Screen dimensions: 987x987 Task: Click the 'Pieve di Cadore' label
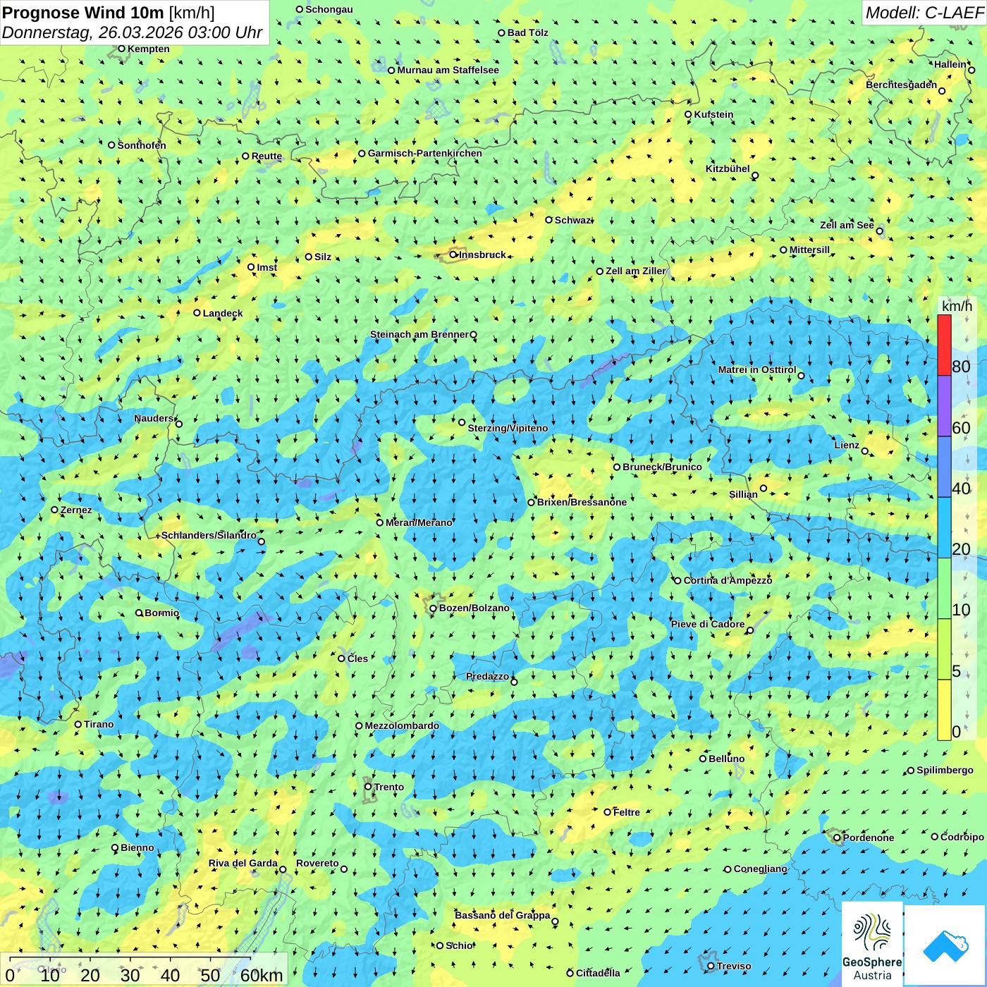coord(708,624)
